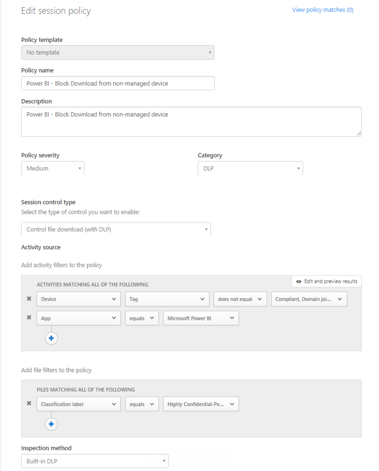Open the Policy template dropdown
Screen dimensions: 379x471
coord(118,52)
